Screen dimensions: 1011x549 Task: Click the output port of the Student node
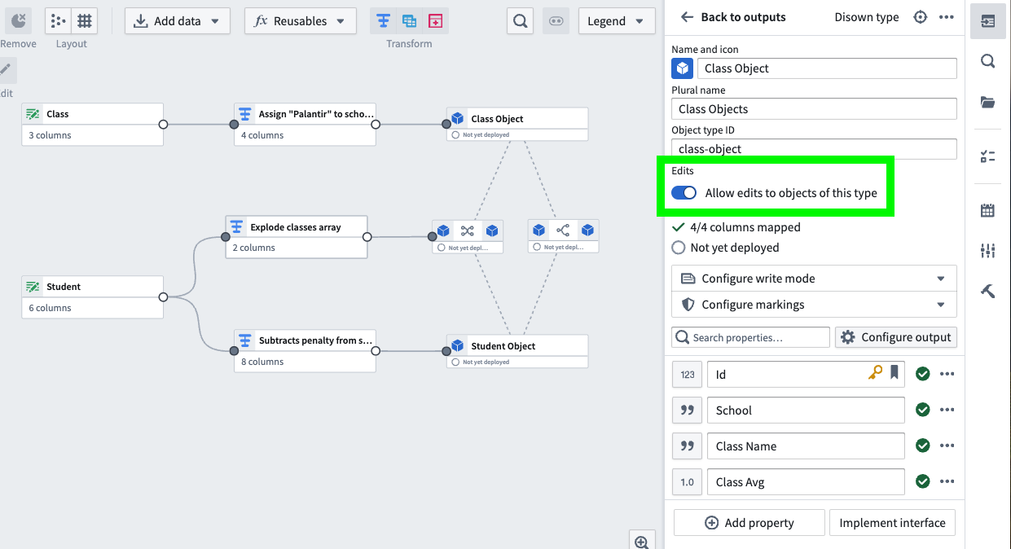(x=163, y=297)
